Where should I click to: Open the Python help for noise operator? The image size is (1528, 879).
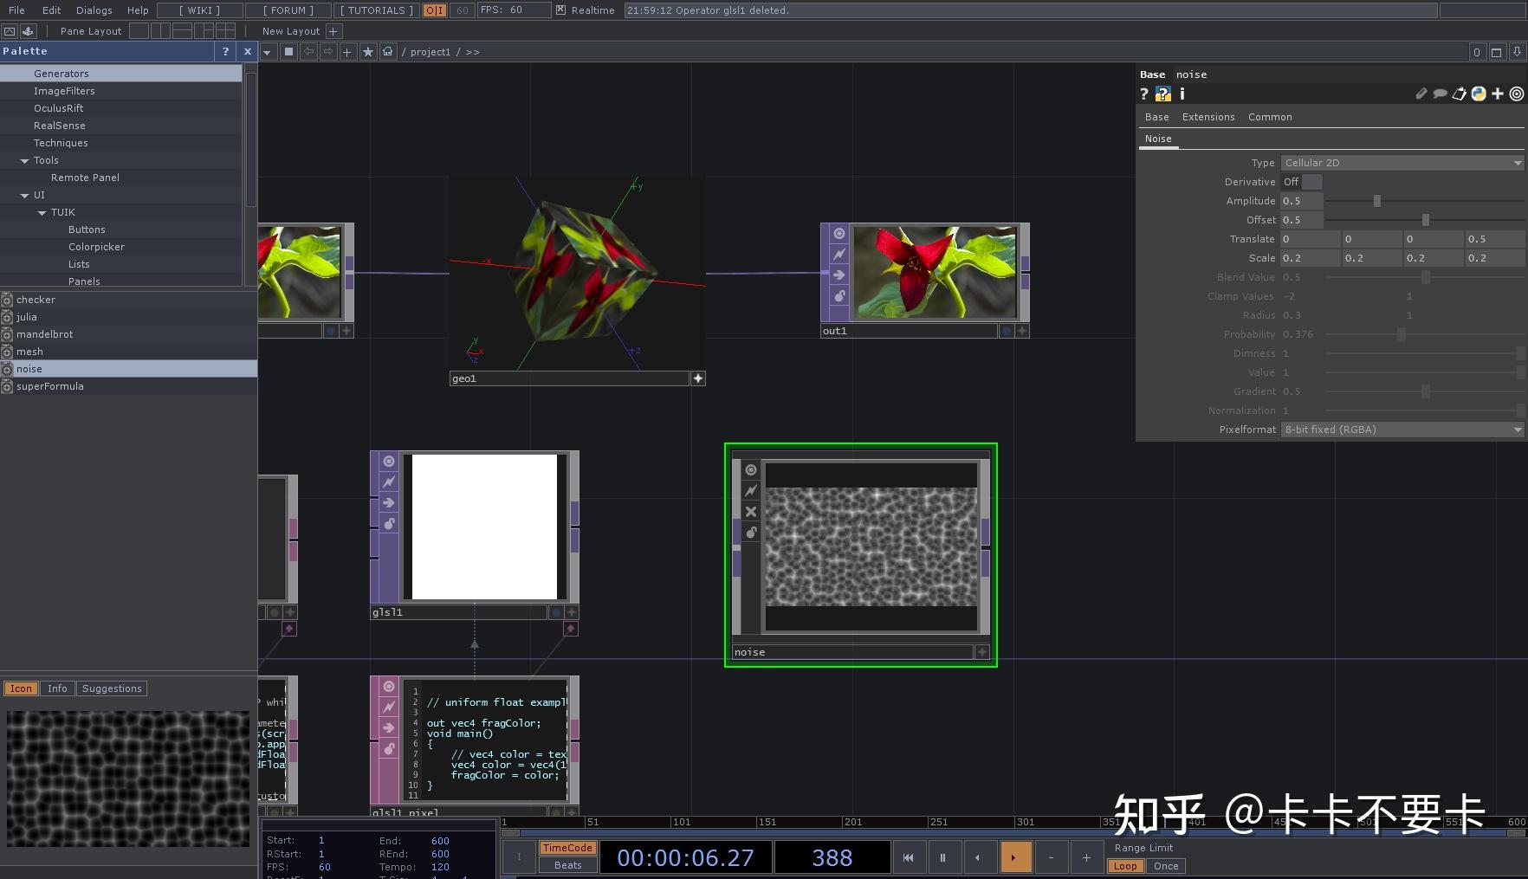pyautogui.click(x=1162, y=94)
